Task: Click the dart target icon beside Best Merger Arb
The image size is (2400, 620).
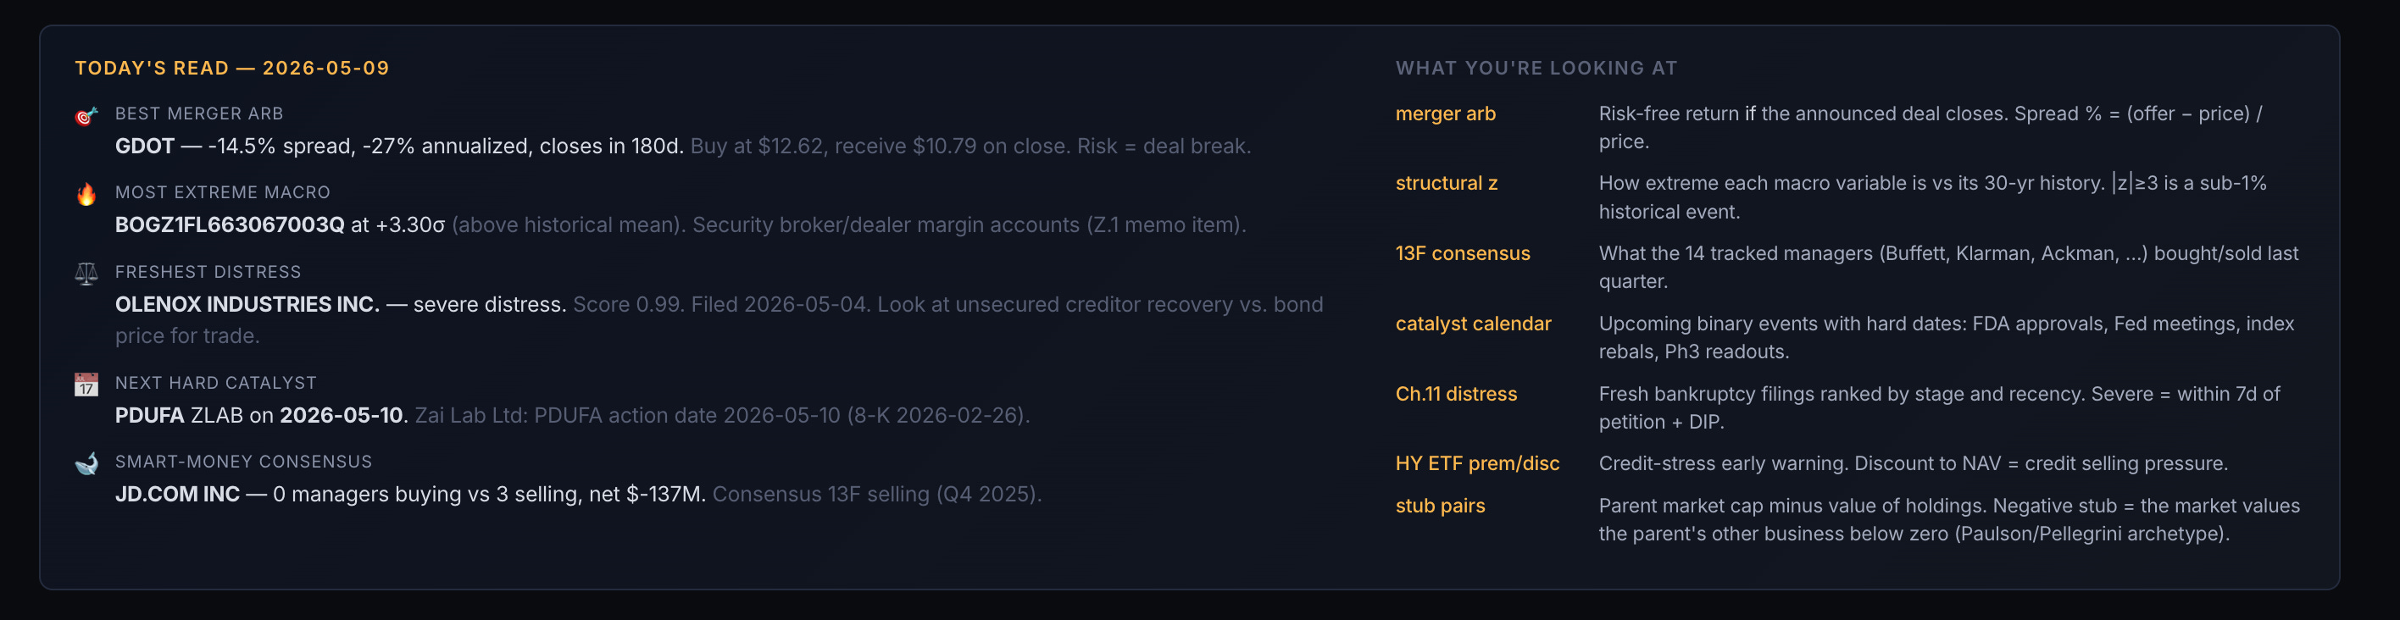Action: pyautogui.click(x=86, y=115)
